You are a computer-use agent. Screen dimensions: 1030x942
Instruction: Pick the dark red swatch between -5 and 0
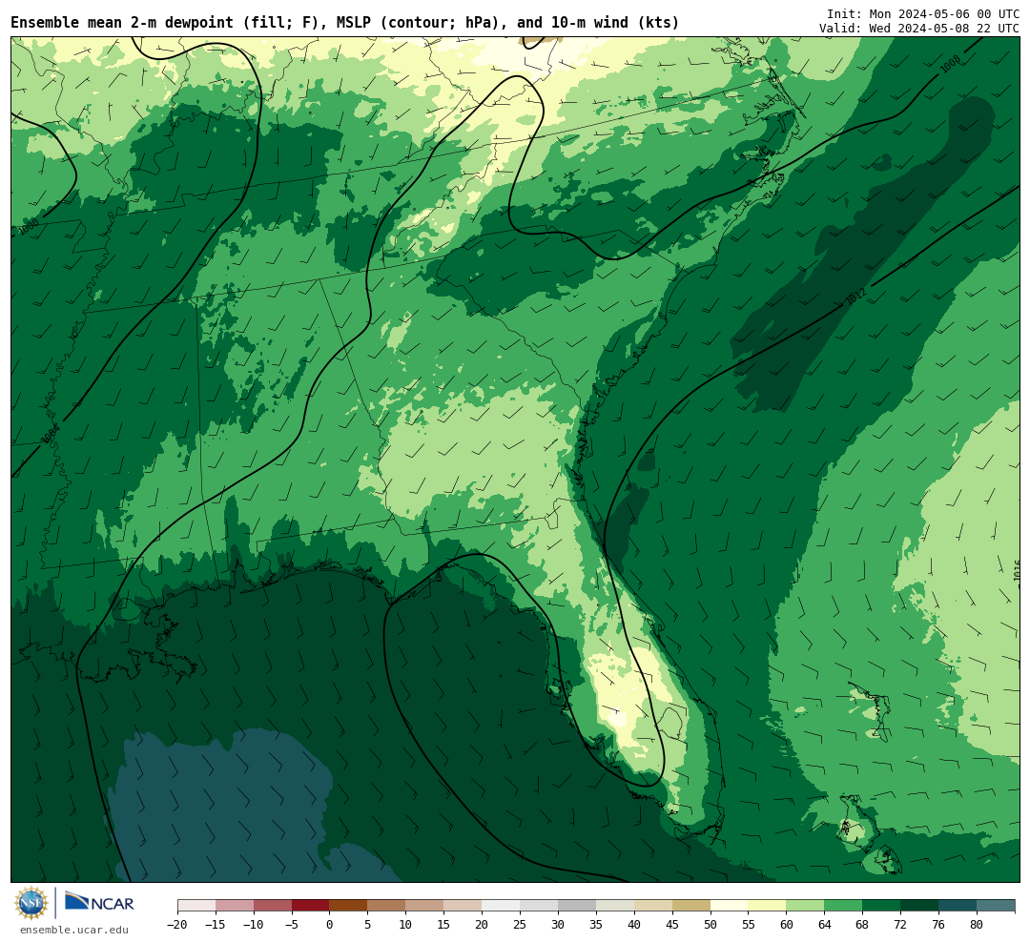311,906
